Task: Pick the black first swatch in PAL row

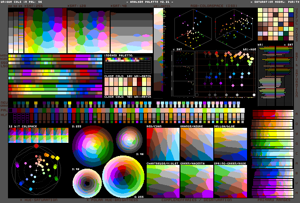Action: coord(11,110)
